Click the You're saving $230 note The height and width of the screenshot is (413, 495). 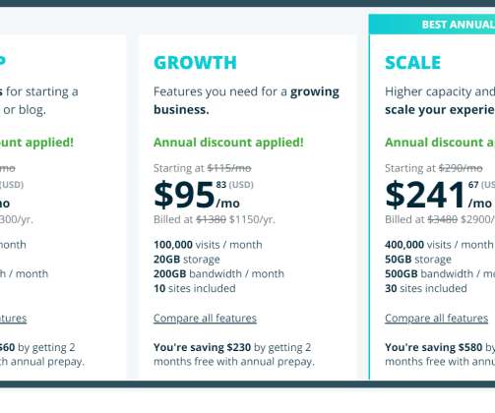234,354
